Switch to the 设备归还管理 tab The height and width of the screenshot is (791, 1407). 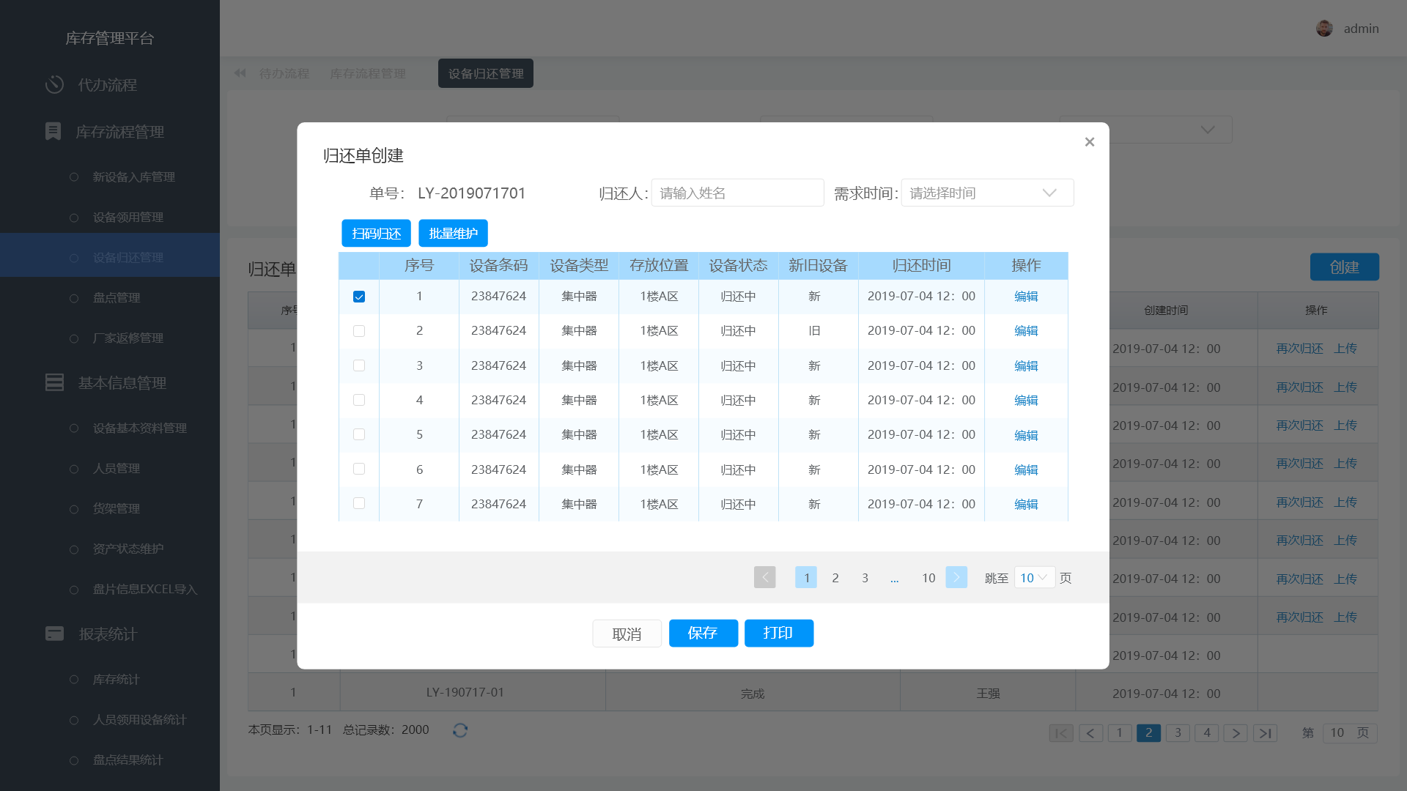pos(485,73)
